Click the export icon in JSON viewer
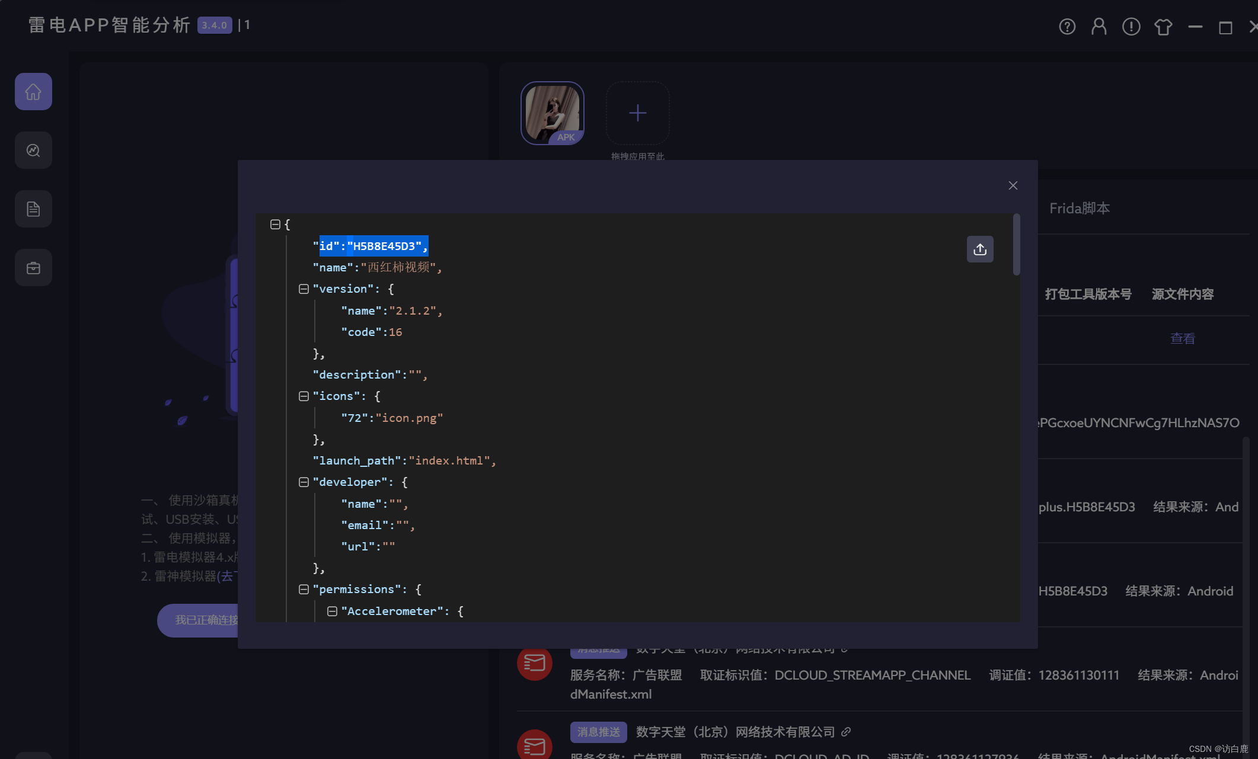The width and height of the screenshot is (1258, 759). pyautogui.click(x=980, y=249)
